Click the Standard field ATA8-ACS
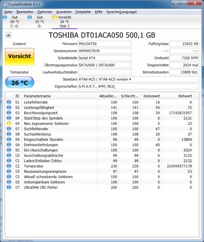 [x=138, y=79]
